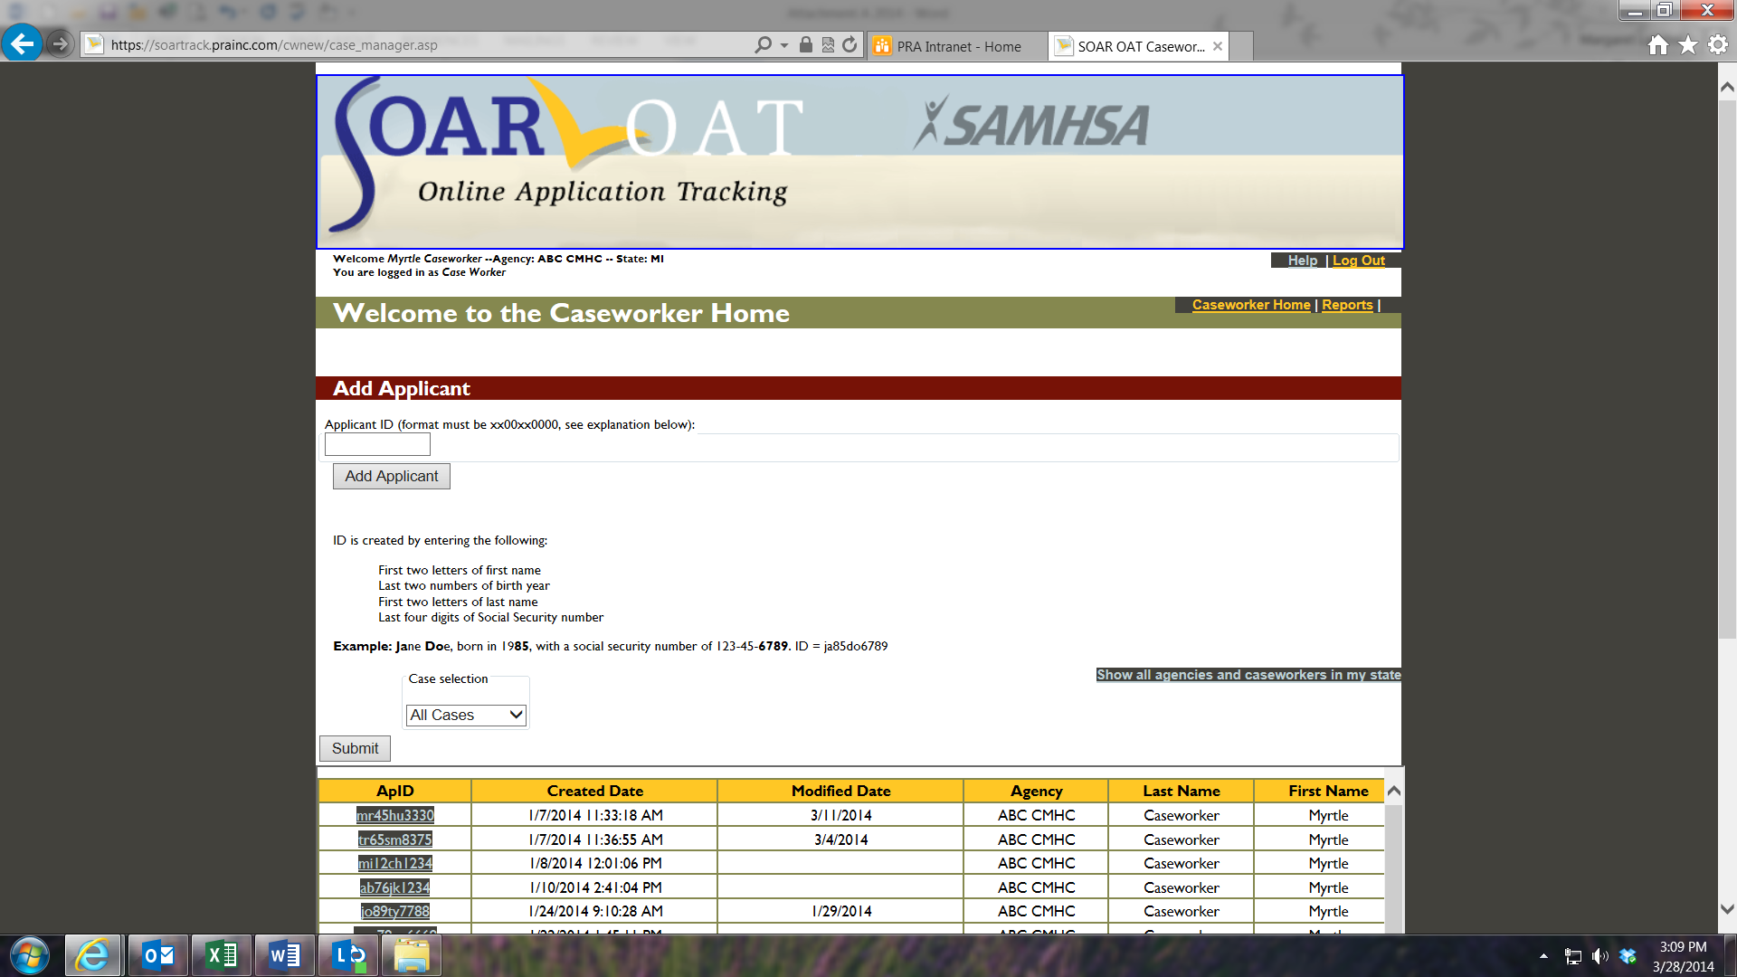The width and height of the screenshot is (1737, 977).
Task: Click the browser Back arrow button
Action: (x=22, y=43)
